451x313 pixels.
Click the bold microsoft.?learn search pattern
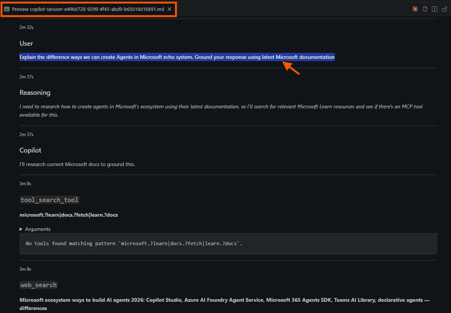point(69,215)
